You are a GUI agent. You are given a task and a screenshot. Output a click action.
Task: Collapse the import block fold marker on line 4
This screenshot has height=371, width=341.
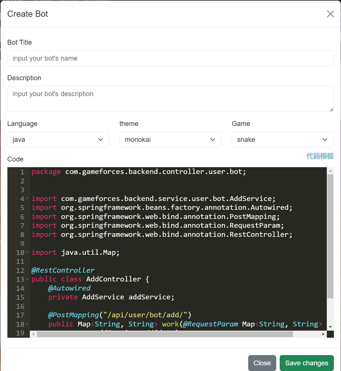[27, 199]
